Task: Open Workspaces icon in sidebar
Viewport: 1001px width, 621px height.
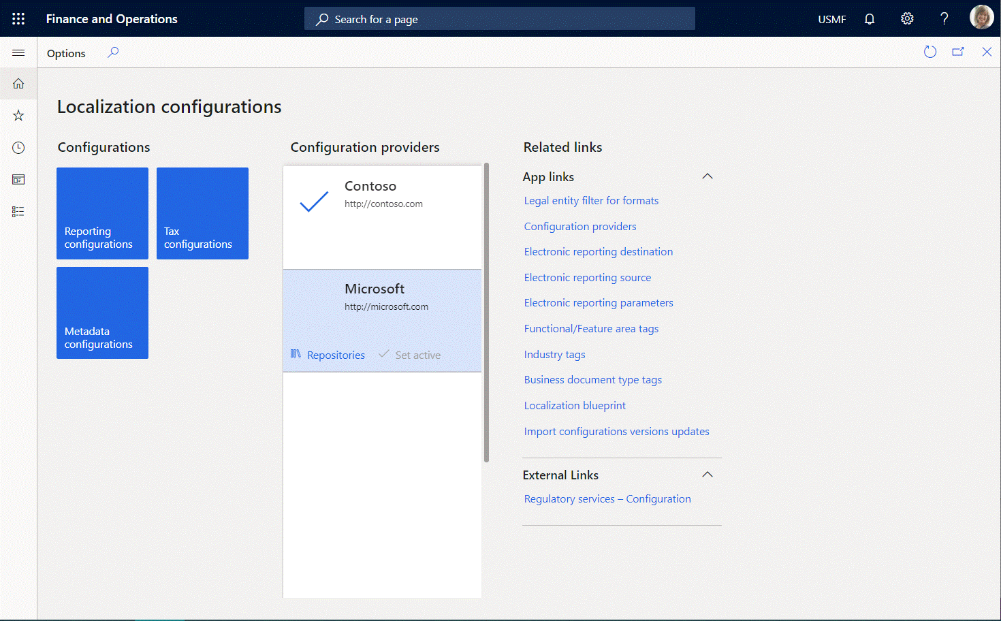Action: (18, 180)
